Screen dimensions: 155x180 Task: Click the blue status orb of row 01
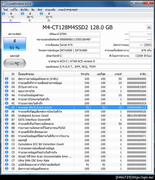[7, 79]
